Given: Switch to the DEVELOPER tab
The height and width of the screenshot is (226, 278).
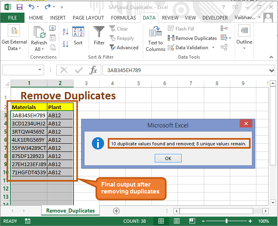Looking at the screenshot, I should [215, 18].
